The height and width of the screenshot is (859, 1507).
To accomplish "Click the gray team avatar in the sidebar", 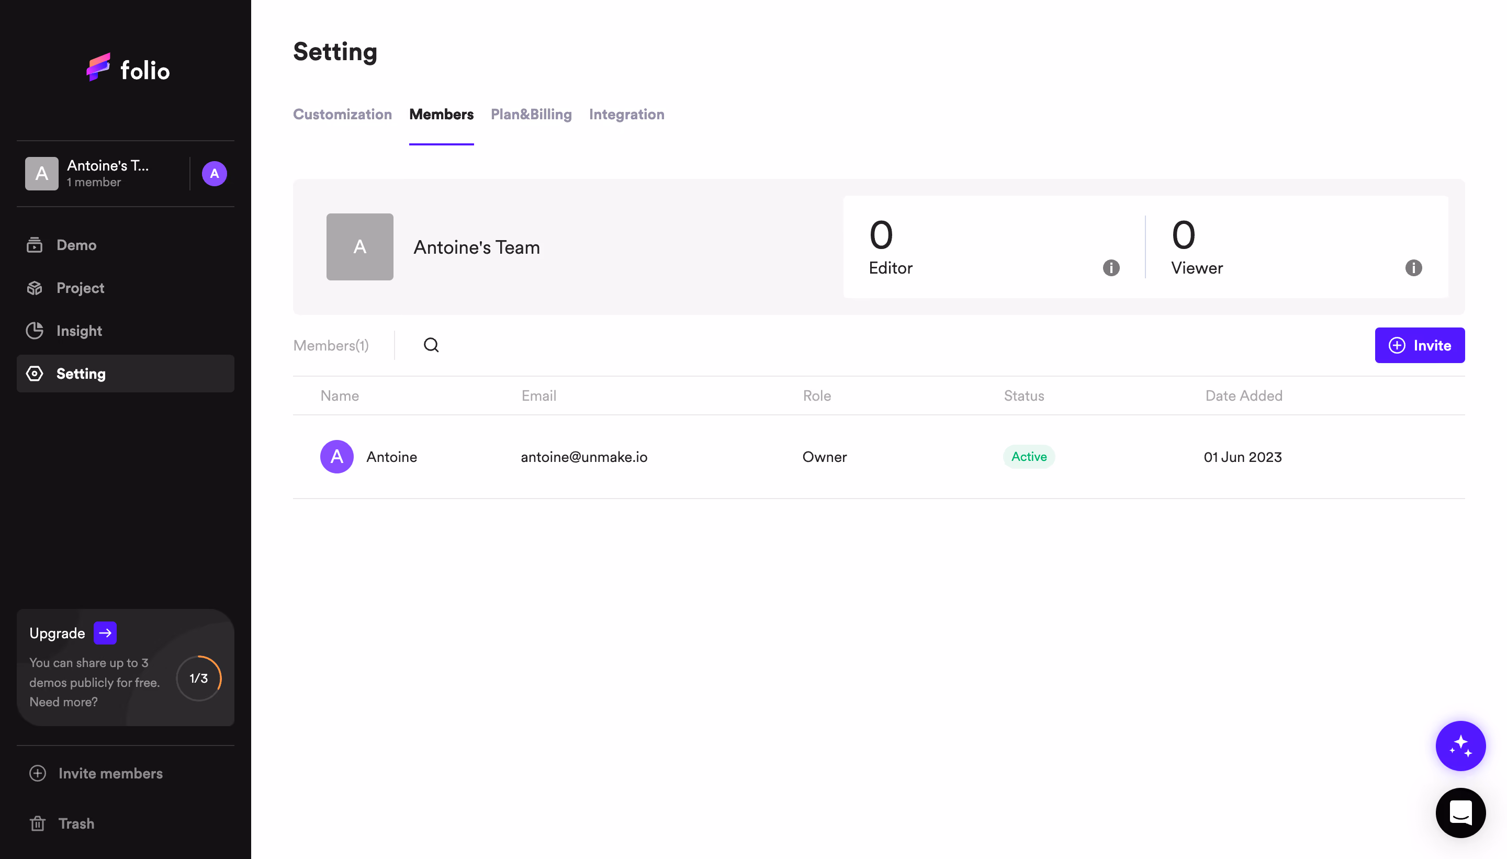I will click(42, 174).
